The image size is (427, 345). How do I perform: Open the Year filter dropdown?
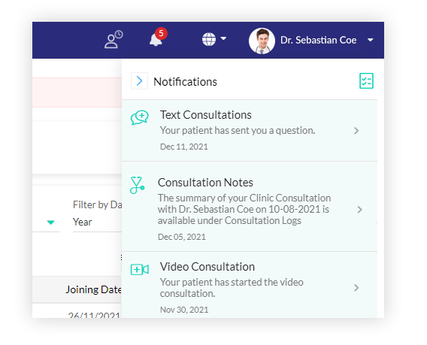[x=97, y=222]
